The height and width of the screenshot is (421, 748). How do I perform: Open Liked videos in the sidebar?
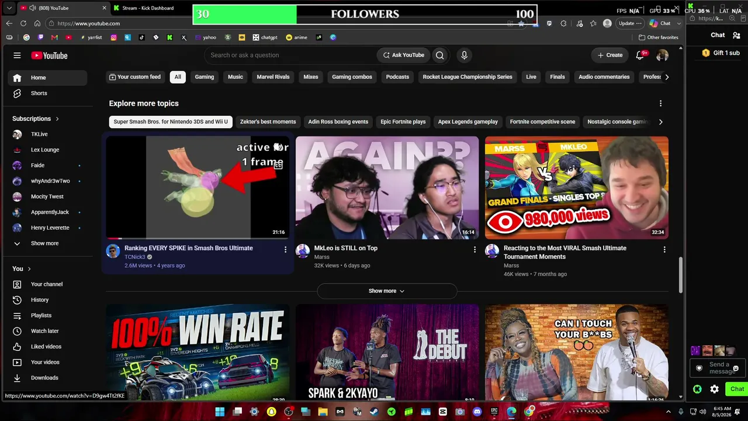(47, 347)
